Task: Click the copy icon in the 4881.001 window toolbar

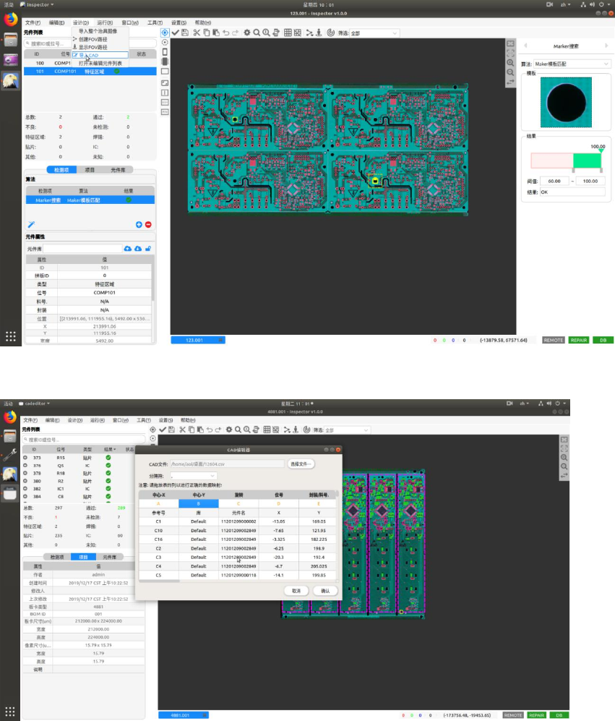Action: tap(192, 430)
